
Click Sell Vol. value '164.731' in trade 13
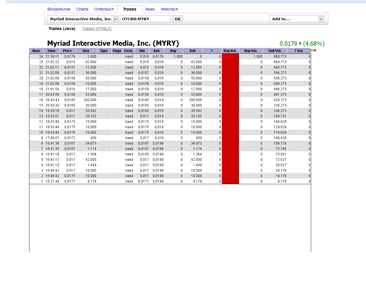pos(280,116)
